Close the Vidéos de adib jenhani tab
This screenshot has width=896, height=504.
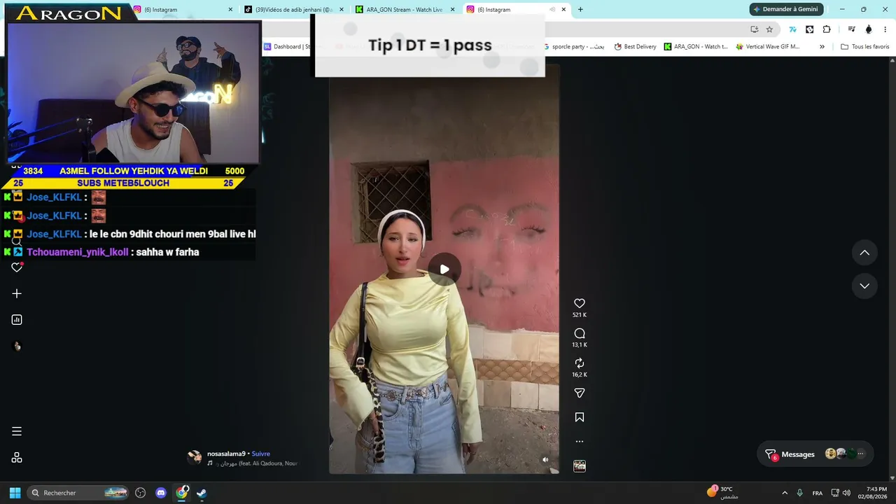(342, 10)
